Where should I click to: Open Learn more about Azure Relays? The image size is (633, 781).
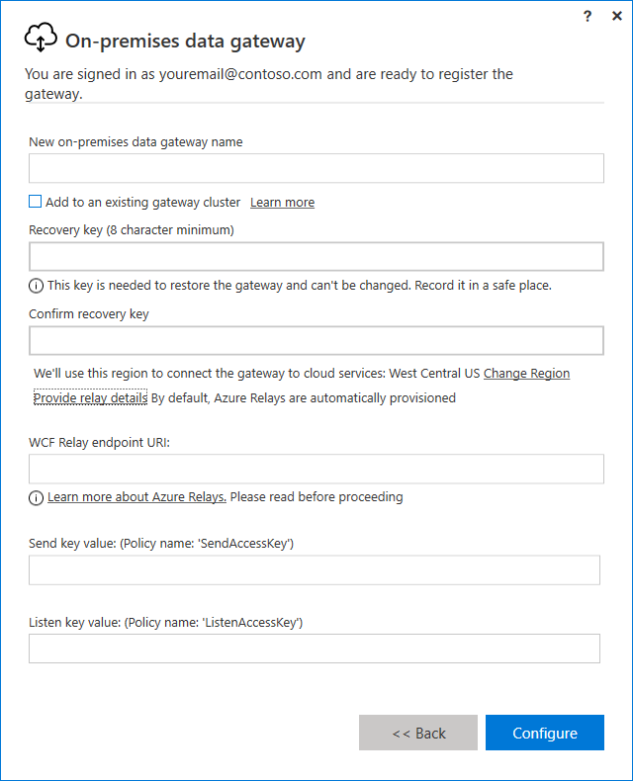point(136,497)
